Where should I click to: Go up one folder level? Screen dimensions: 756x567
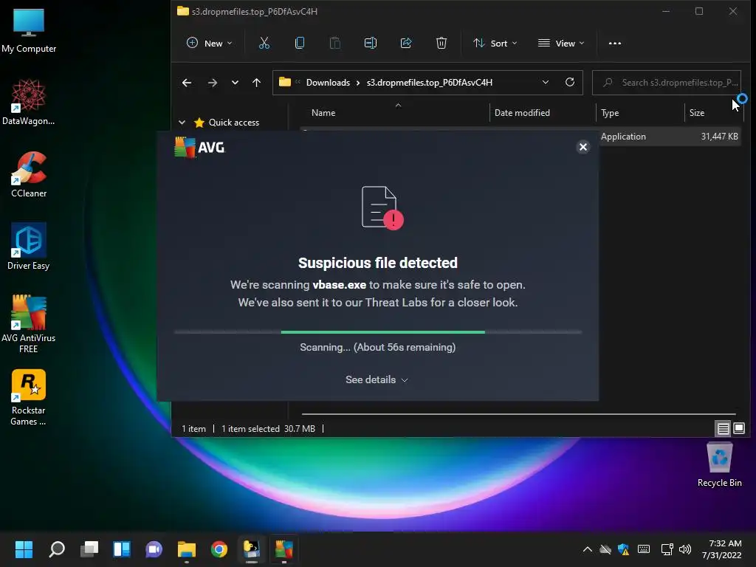(256, 83)
